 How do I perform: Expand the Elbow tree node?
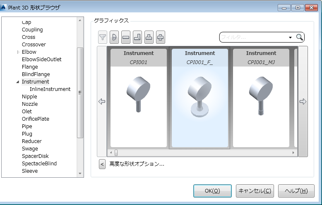click(18, 52)
